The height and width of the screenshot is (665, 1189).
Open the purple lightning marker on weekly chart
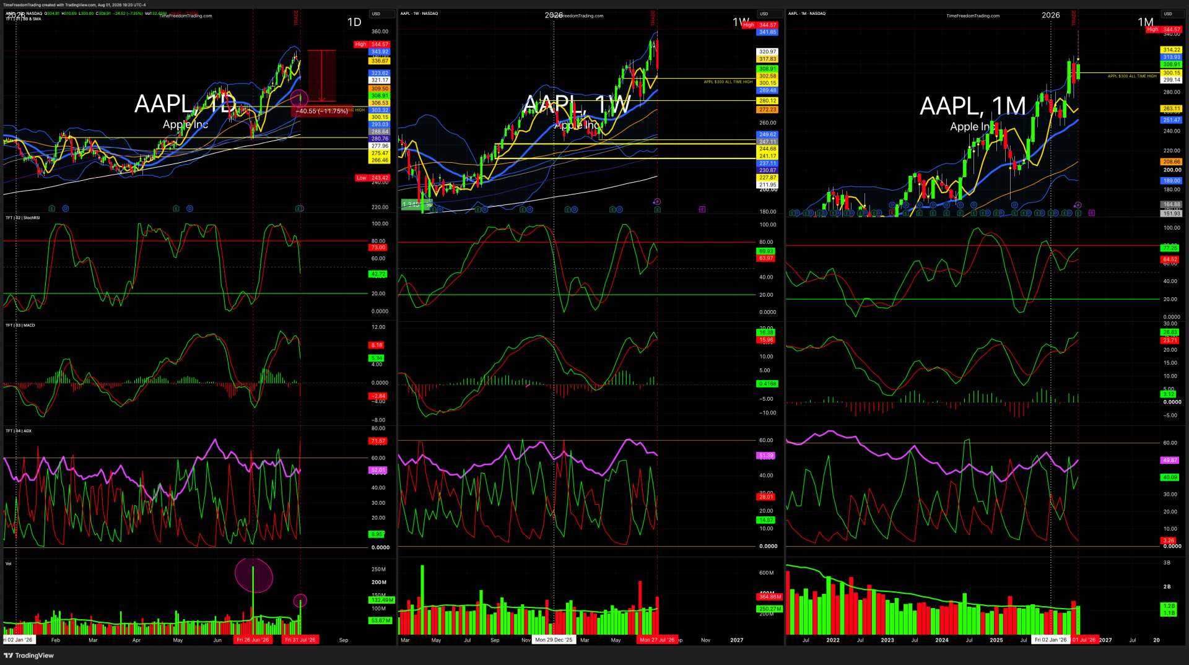(657, 202)
